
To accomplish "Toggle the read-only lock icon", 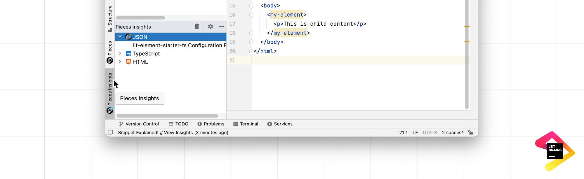I will coord(470,132).
